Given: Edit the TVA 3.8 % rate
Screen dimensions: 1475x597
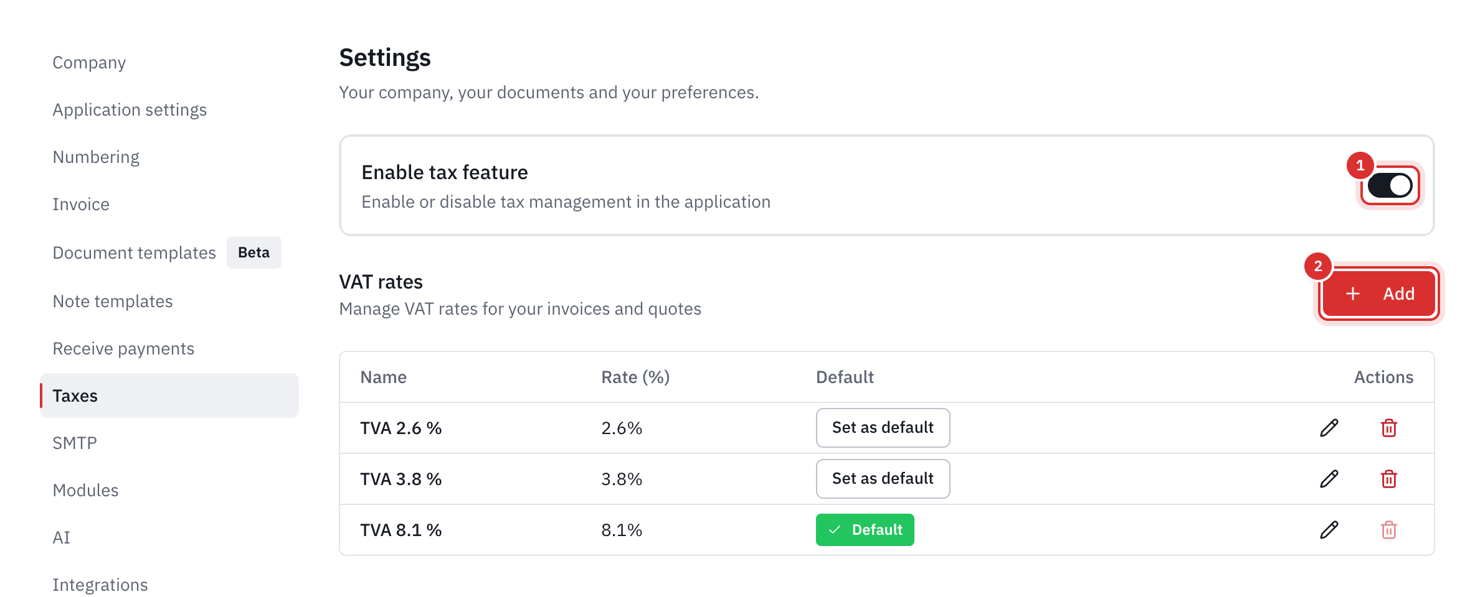Looking at the screenshot, I should point(1329,479).
